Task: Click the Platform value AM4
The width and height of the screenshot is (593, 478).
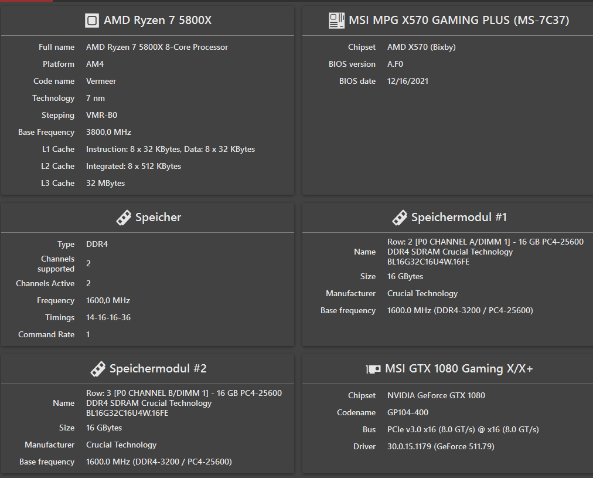Action: tap(95, 65)
